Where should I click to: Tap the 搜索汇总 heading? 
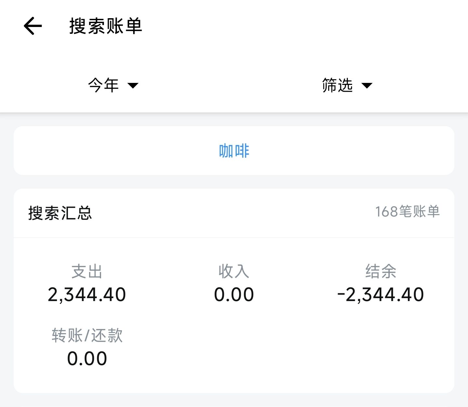point(60,213)
